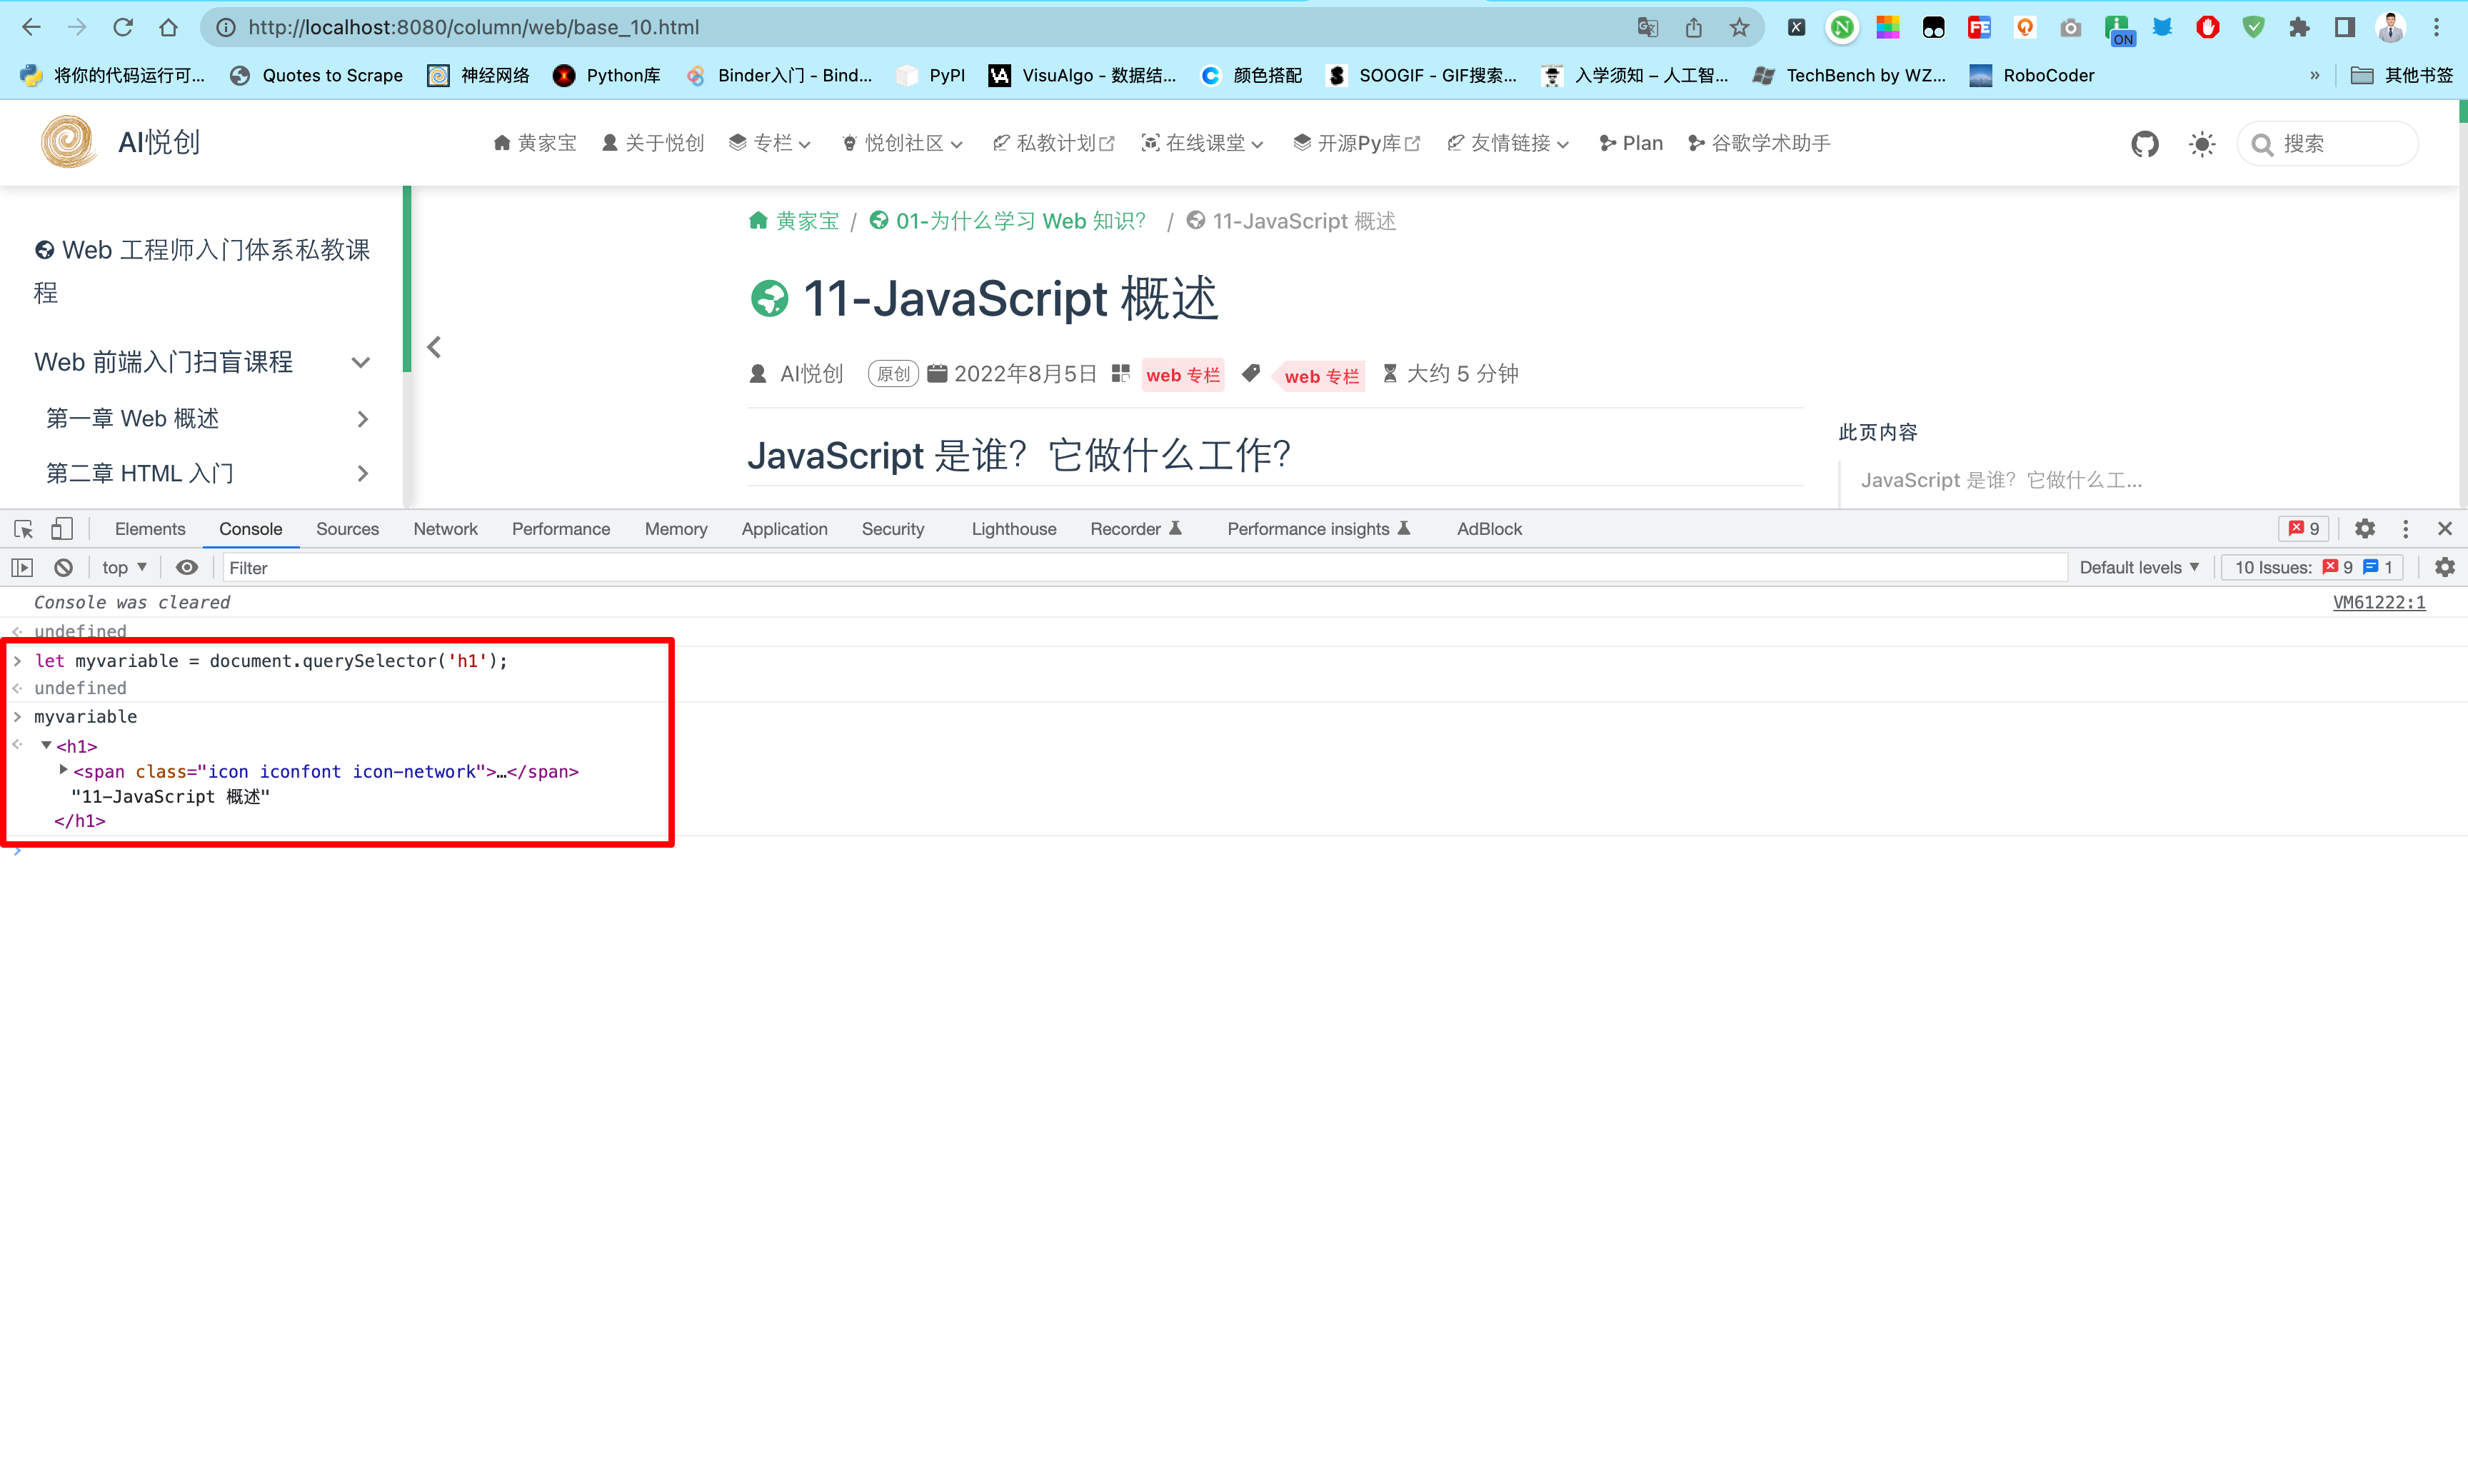
Task: Show the console sidebar panel
Action: pos(22,568)
